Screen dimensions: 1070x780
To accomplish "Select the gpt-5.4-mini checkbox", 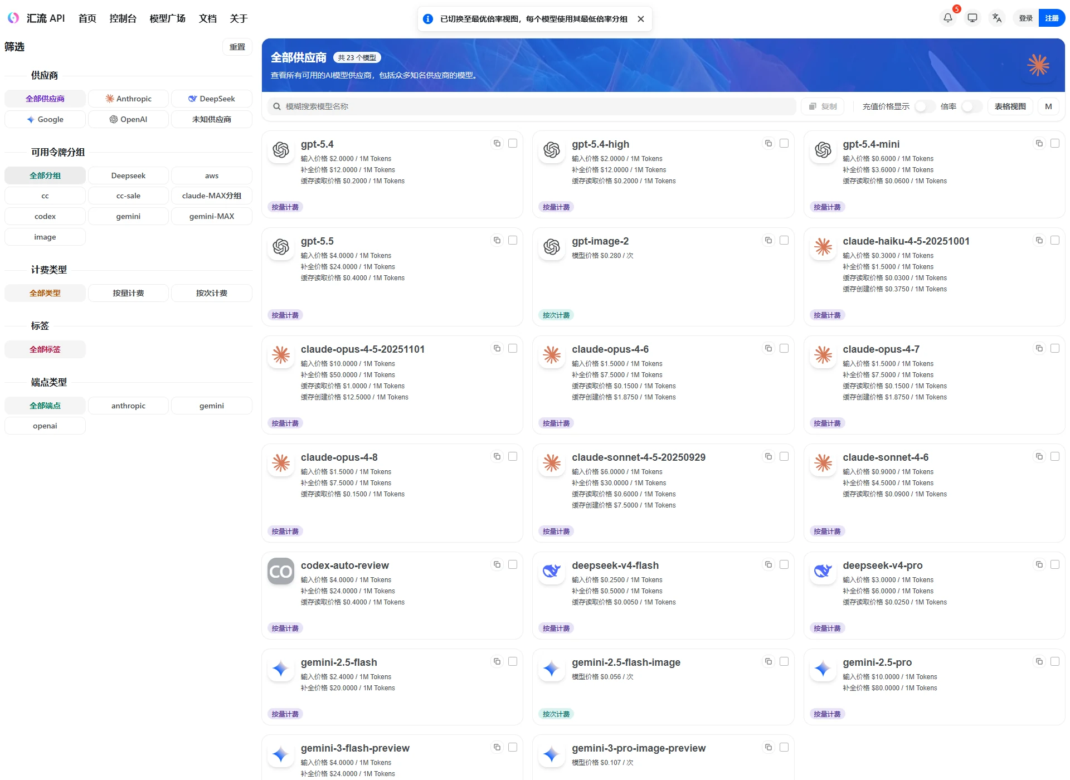I will 1055,144.
